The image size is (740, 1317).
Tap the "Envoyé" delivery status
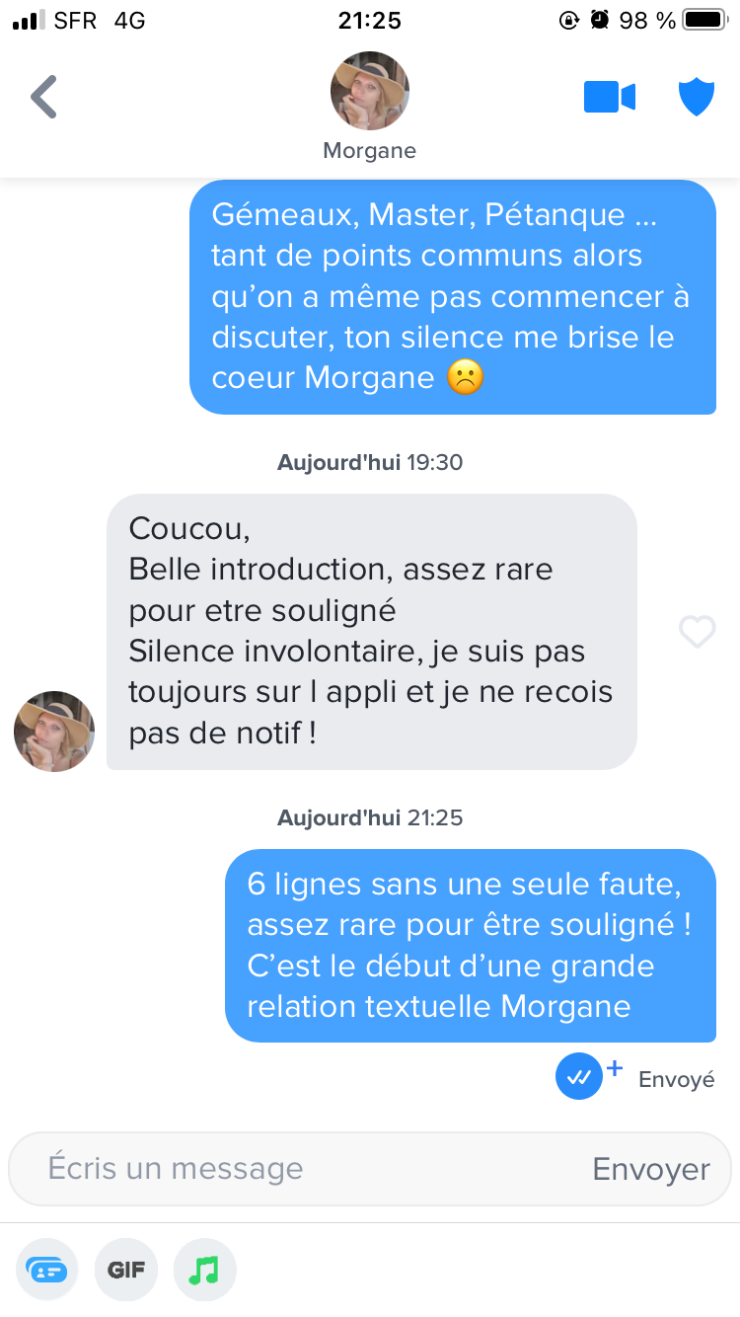(x=676, y=1079)
